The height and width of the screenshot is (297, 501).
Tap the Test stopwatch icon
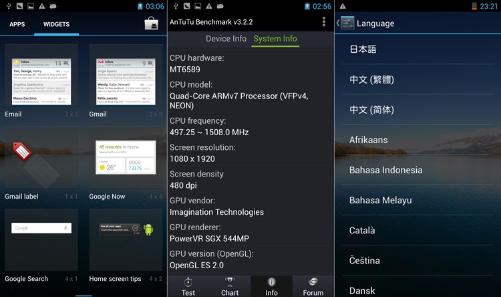coord(188,282)
